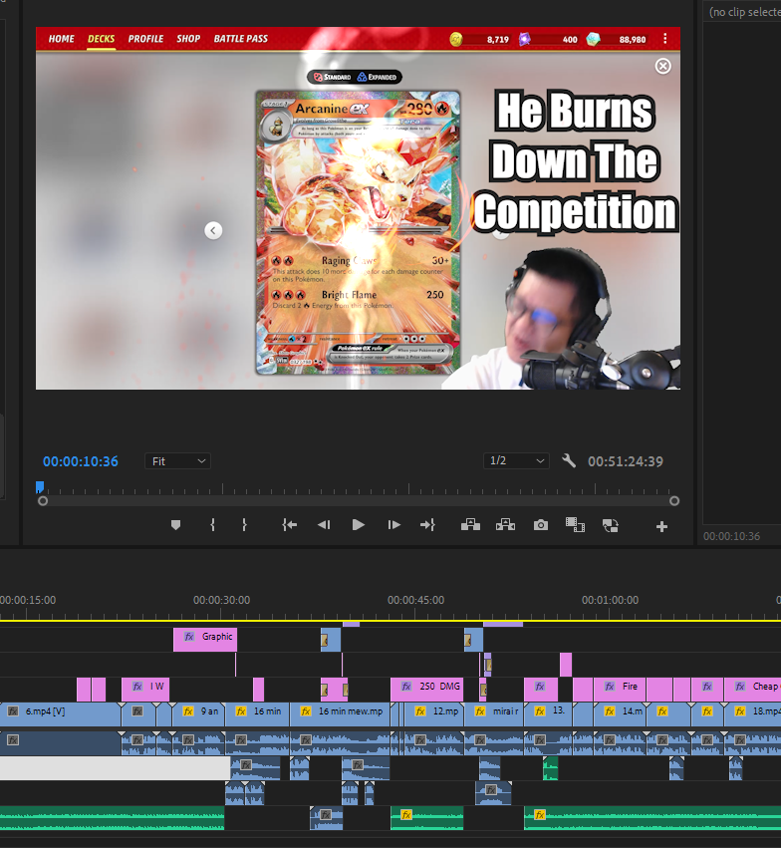Image resolution: width=781 pixels, height=848 pixels.
Task: Click the sequence duration 00:51:24:39
Action: tap(626, 461)
